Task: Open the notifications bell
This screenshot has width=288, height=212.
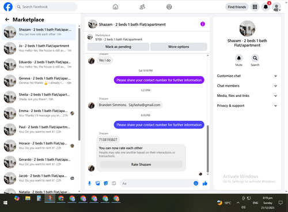Action: click(x=266, y=7)
